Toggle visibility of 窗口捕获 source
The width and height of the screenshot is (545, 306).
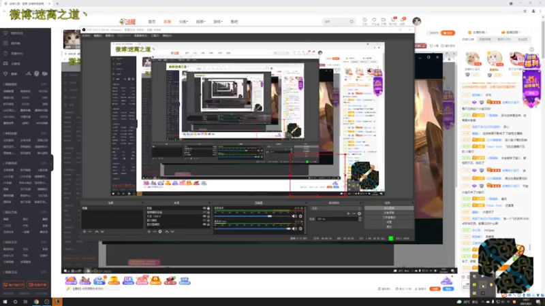point(204,220)
